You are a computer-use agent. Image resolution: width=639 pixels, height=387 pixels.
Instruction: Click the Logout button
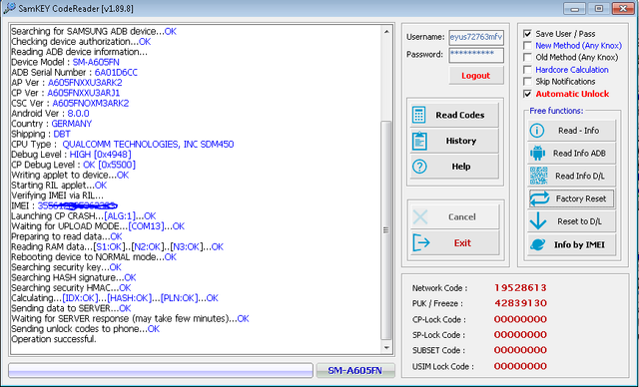(476, 76)
